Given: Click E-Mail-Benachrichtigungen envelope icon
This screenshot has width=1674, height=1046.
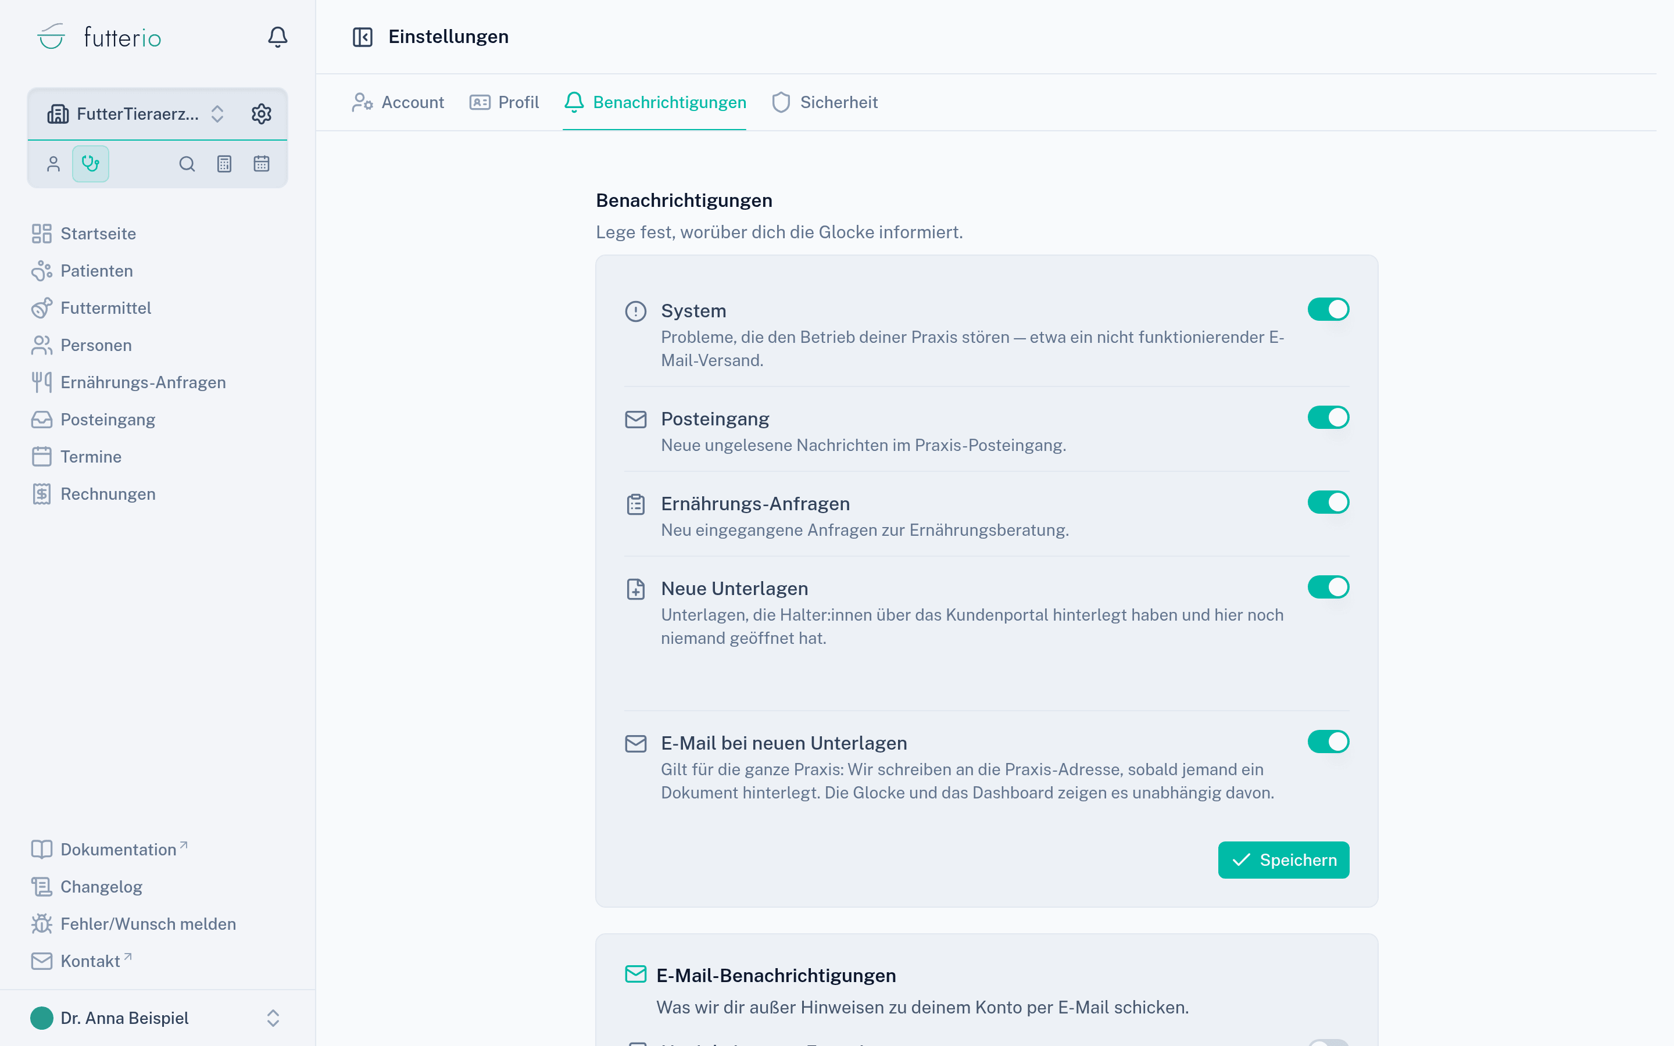Looking at the screenshot, I should (x=636, y=974).
